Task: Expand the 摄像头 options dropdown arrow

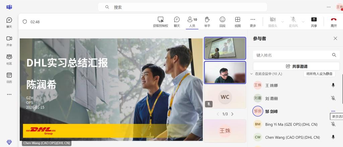Action: pyautogui.click(x=282, y=22)
